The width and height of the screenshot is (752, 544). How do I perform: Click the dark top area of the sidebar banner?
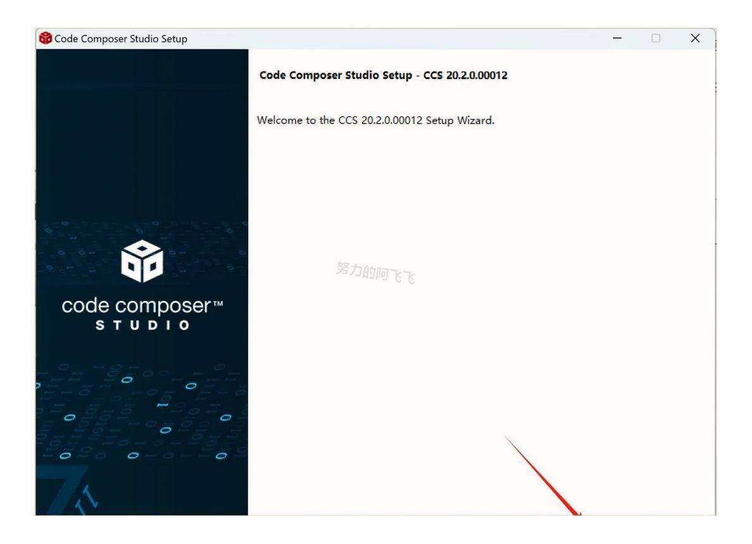(142, 127)
